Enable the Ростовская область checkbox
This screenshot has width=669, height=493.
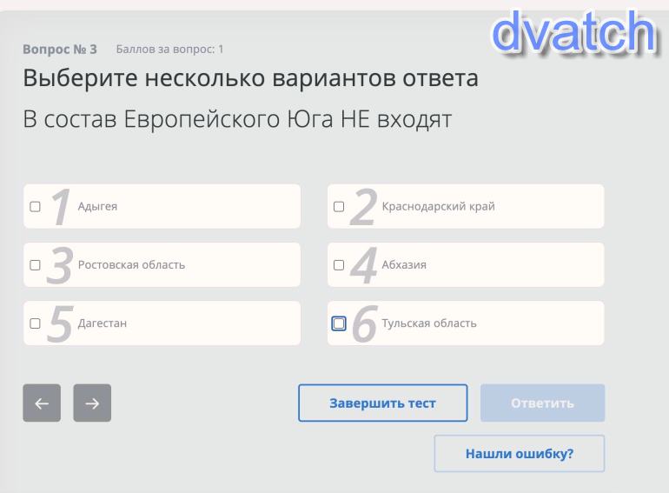point(35,265)
